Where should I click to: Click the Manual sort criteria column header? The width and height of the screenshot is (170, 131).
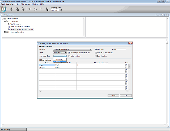pos(101,63)
